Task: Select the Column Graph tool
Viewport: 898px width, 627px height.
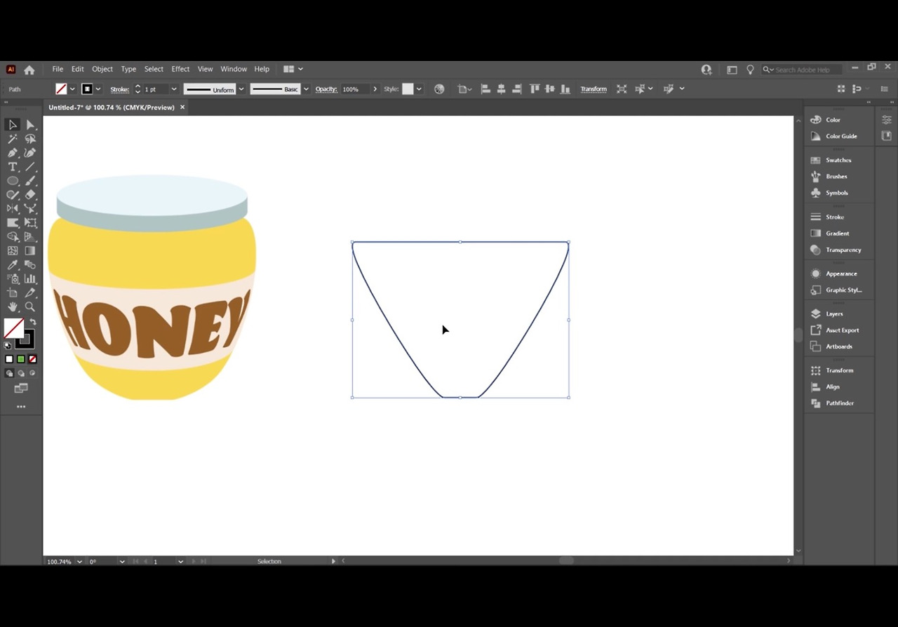Action: pyautogui.click(x=30, y=279)
